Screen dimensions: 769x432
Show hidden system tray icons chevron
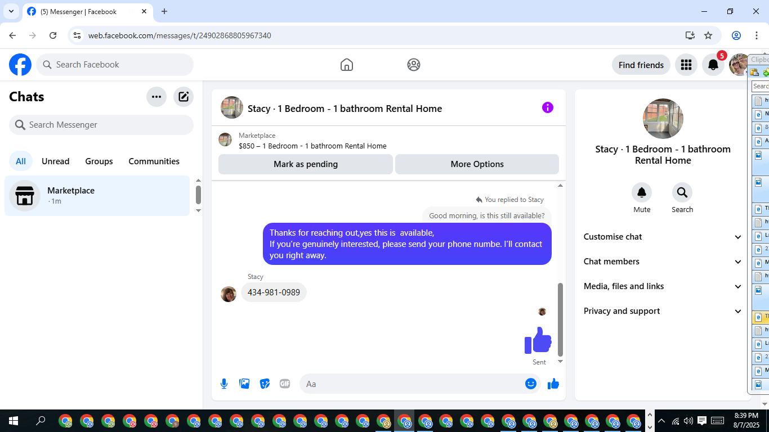(662, 421)
